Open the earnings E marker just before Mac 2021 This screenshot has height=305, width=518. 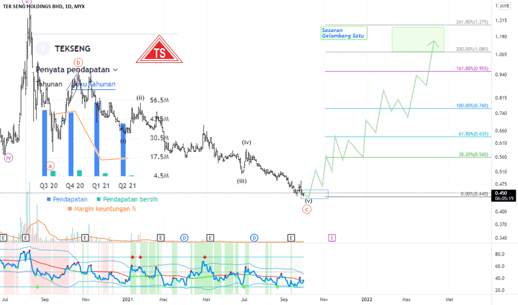[x=161, y=238]
